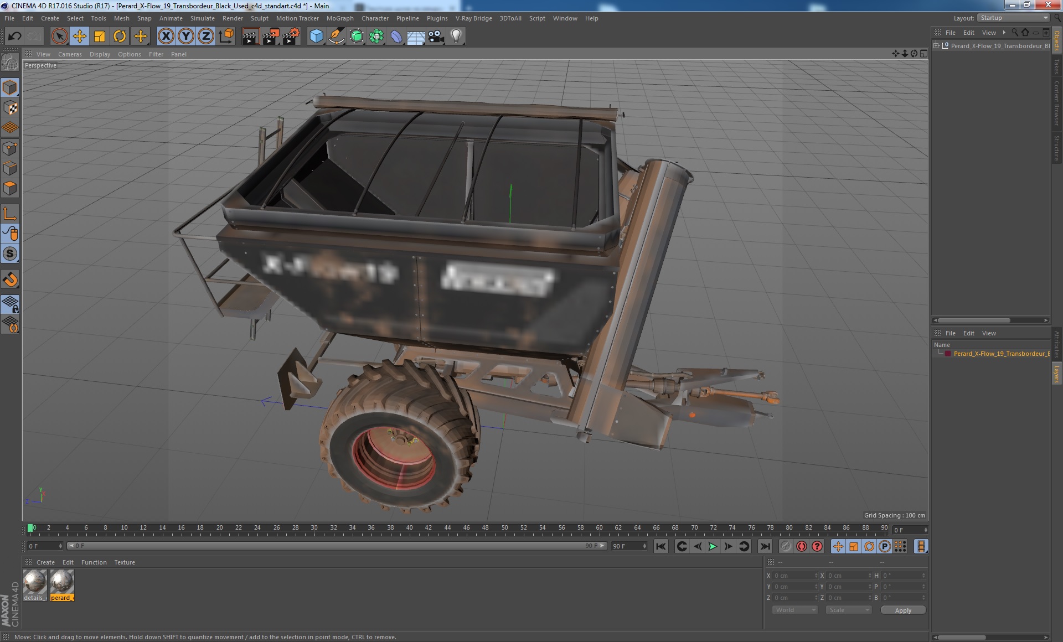This screenshot has width=1063, height=642.
Task: Activate the Move tool
Action: click(80, 37)
